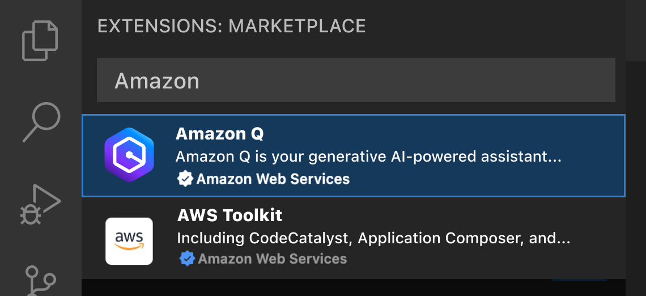Click verified badge beside Amazon Q publisher

click(185, 179)
